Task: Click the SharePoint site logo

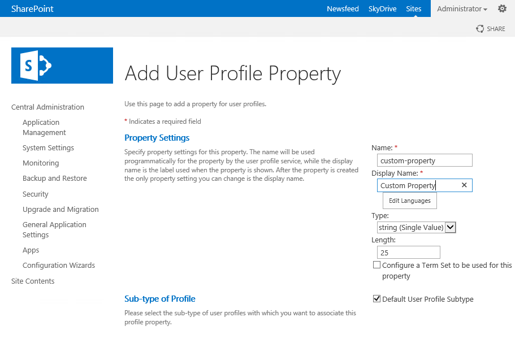Action: 62,66
